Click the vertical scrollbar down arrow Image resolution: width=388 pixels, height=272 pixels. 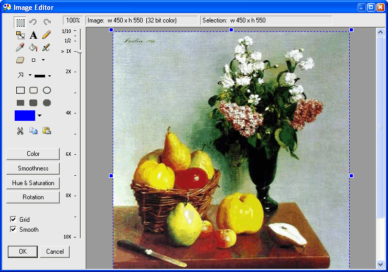(380, 264)
